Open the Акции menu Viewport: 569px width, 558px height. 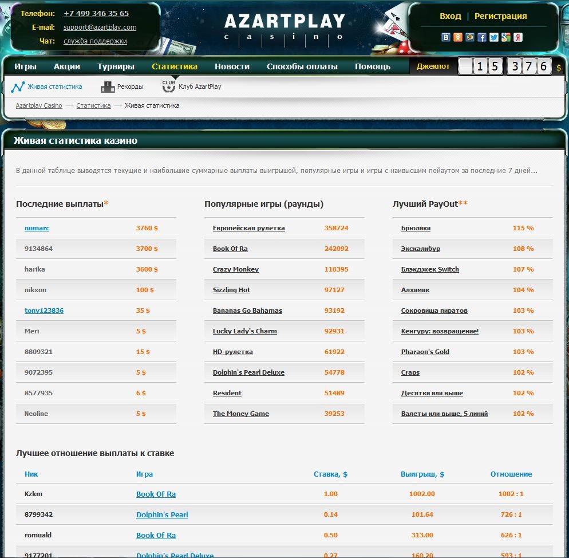67,66
